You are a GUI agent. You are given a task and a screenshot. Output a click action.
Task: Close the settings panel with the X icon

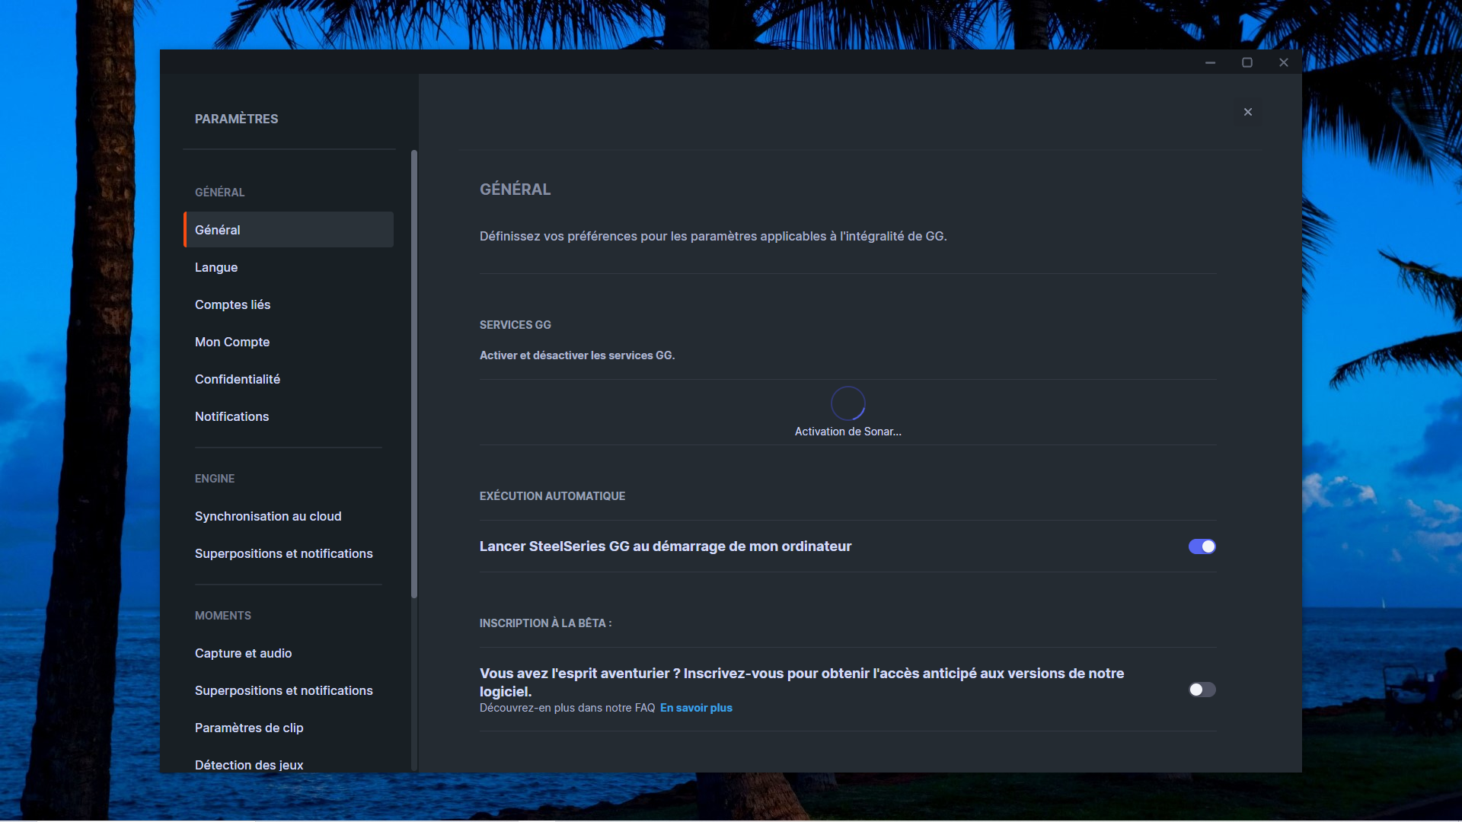pos(1247,112)
